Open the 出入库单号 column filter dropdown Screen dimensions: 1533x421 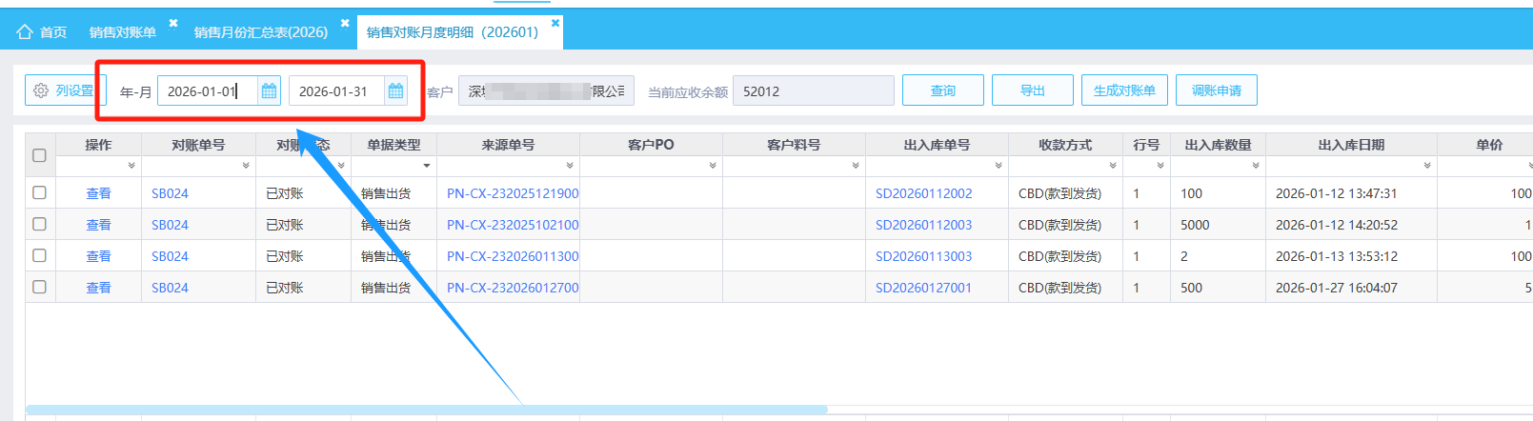pos(998,166)
